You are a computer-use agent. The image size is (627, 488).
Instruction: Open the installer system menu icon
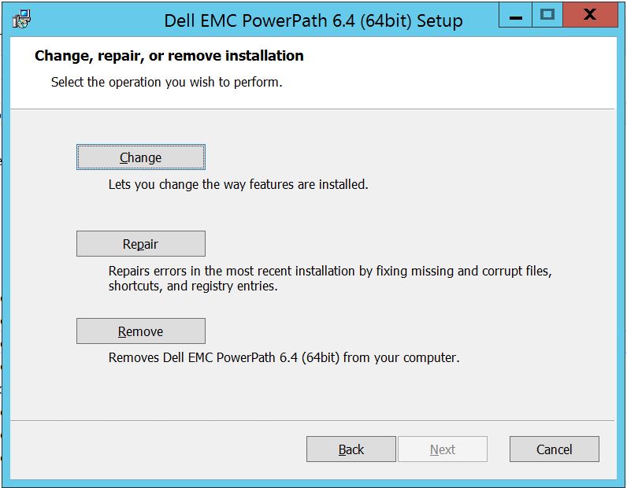22,18
